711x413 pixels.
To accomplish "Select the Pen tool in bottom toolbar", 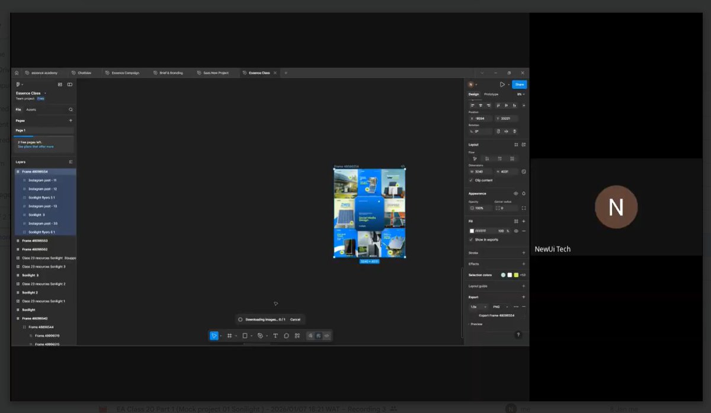I will click(x=260, y=336).
